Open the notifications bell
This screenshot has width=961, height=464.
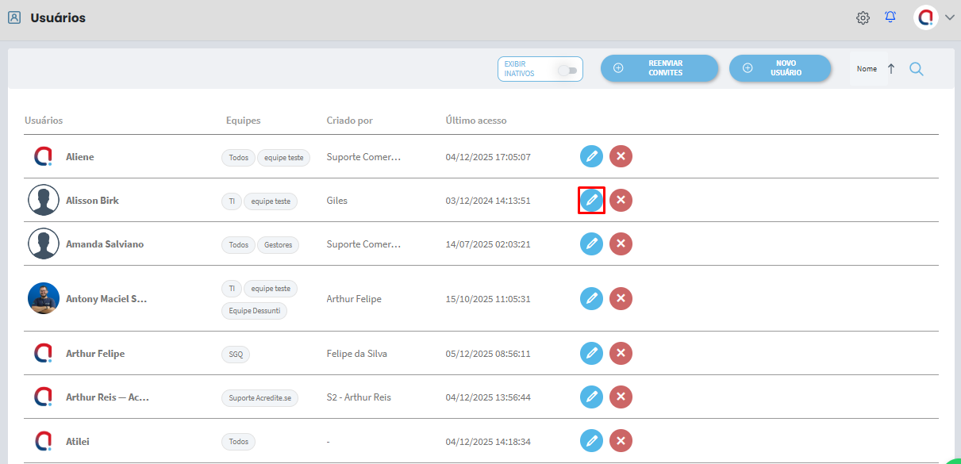point(890,17)
